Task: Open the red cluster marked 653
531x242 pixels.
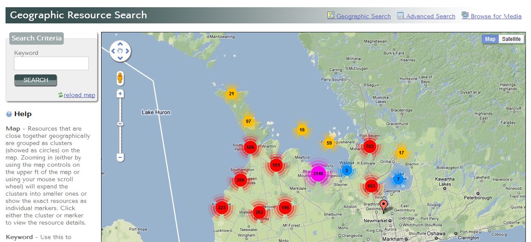Action: pyautogui.click(x=371, y=186)
